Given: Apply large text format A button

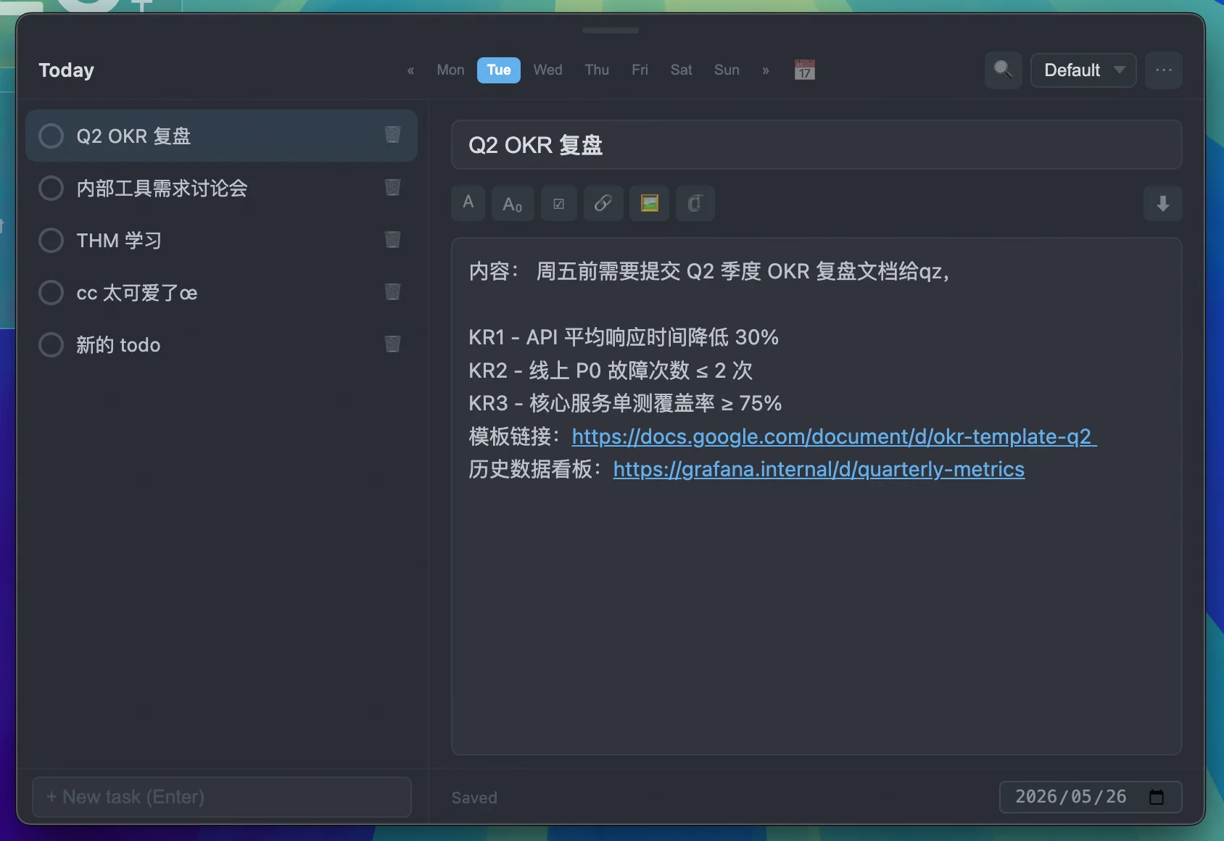Looking at the screenshot, I should point(468,203).
